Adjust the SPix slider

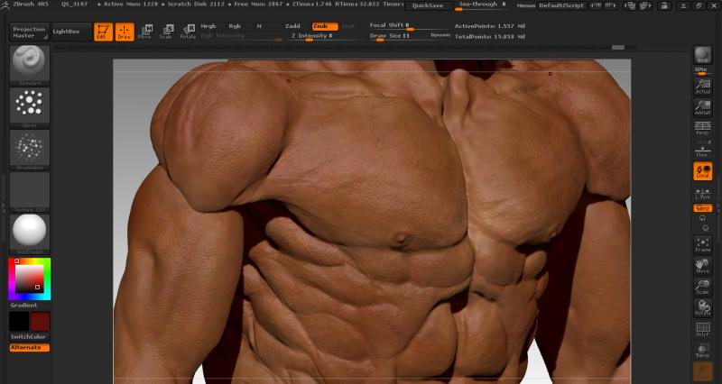pos(703,71)
